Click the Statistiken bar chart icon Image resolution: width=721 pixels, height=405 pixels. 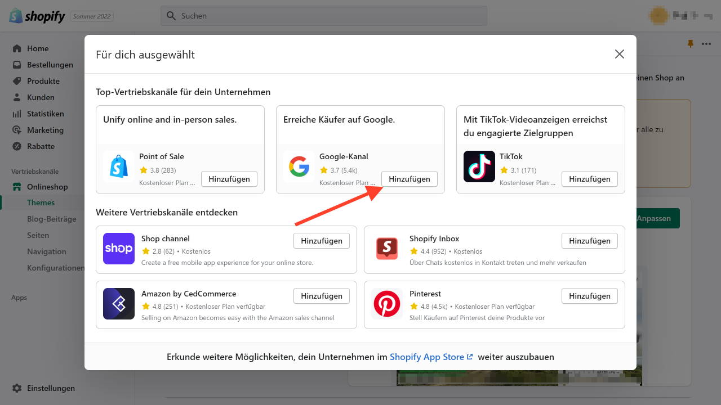pyautogui.click(x=17, y=114)
